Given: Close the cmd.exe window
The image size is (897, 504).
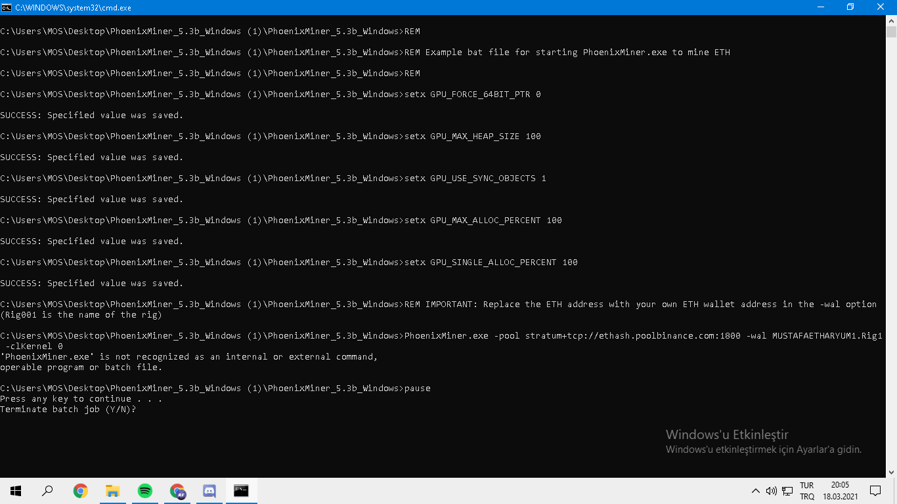Looking at the screenshot, I should (x=881, y=7).
